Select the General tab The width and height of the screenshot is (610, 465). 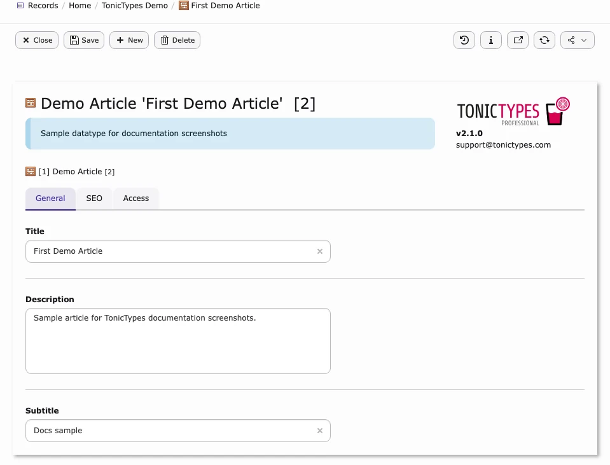(x=50, y=198)
